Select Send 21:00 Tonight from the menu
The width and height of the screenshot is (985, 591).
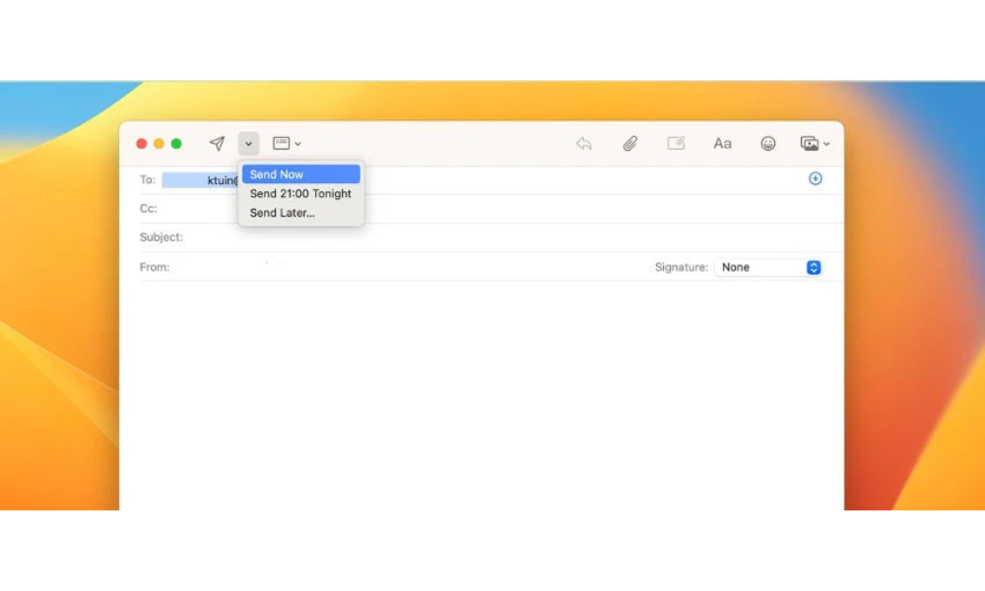click(x=300, y=193)
